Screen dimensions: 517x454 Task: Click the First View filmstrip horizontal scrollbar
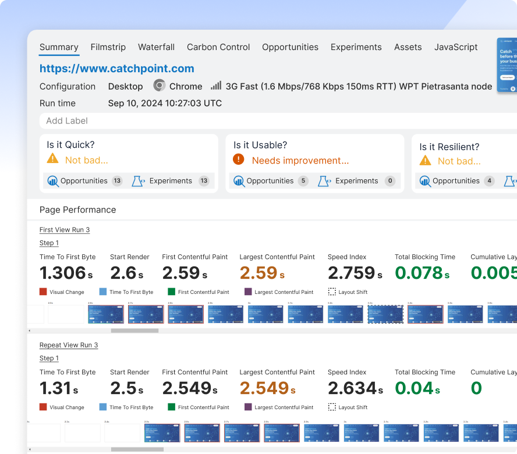point(272,331)
